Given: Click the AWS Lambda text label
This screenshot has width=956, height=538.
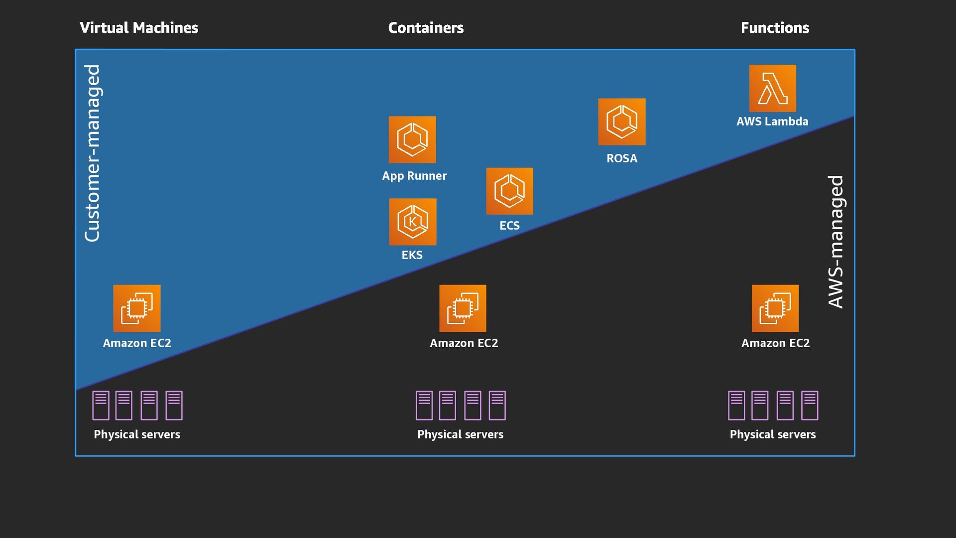Looking at the screenshot, I should (772, 122).
